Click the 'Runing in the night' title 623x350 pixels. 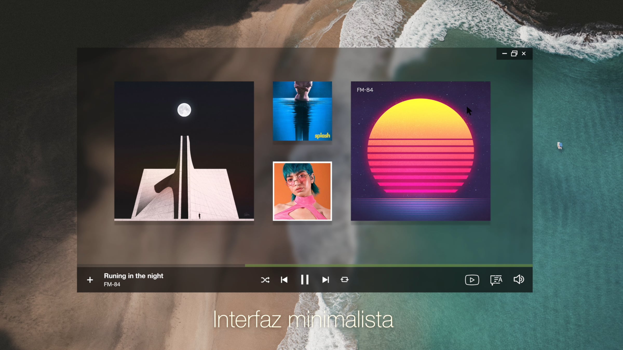click(x=133, y=276)
